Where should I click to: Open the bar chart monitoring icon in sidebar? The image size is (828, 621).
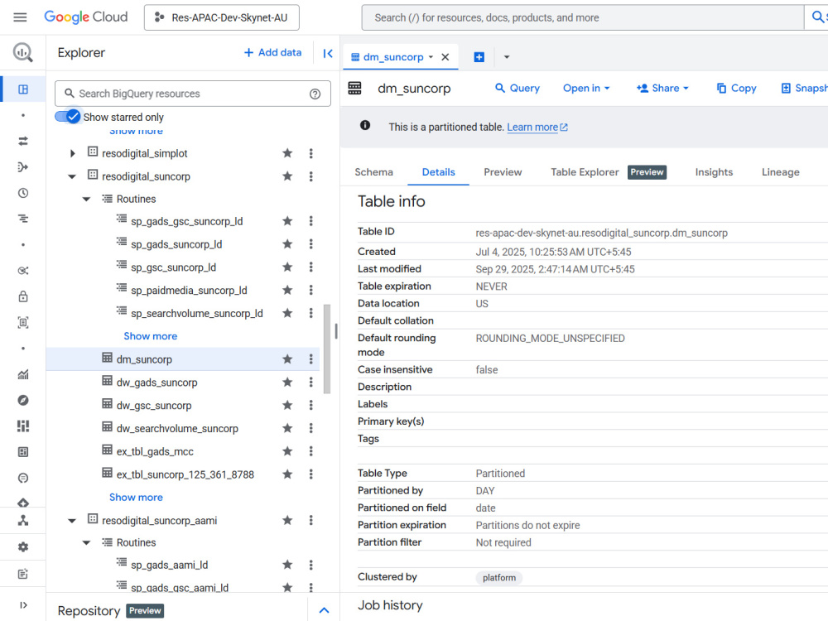[x=22, y=374]
